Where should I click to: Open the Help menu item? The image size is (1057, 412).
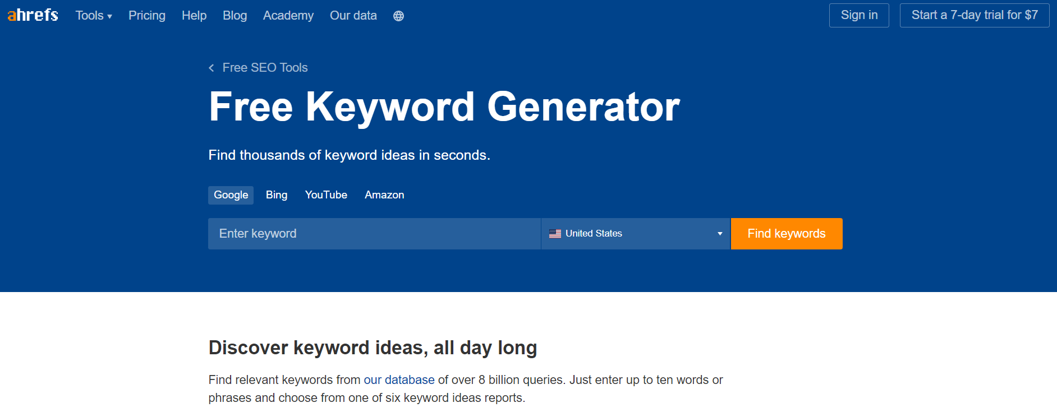(194, 16)
